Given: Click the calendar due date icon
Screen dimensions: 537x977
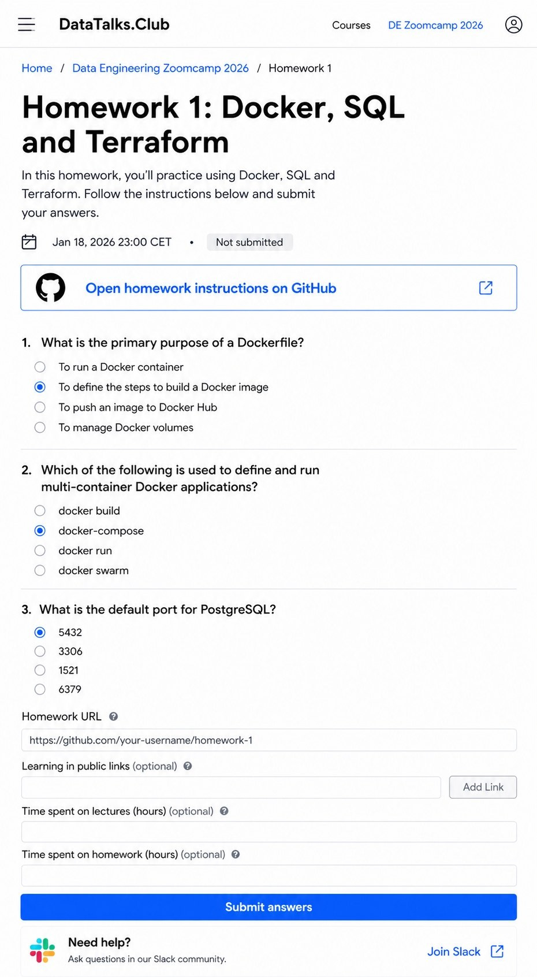Looking at the screenshot, I should [x=29, y=242].
